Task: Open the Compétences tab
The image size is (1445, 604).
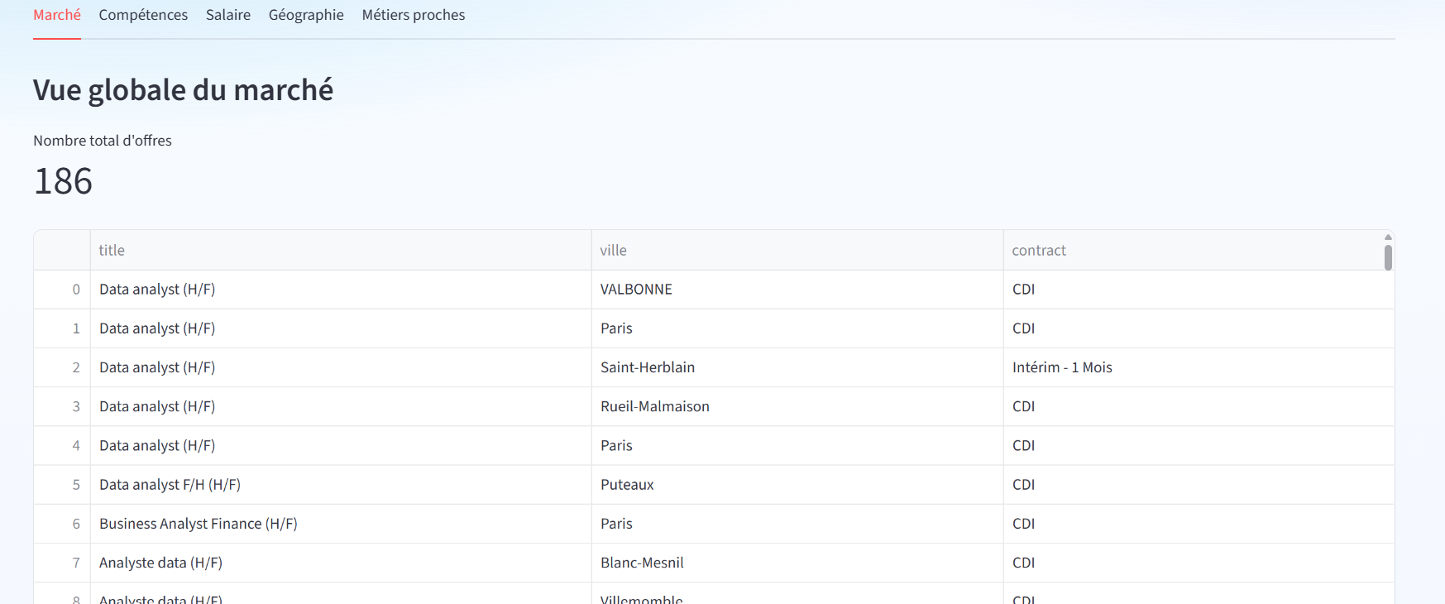Action: [143, 15]
